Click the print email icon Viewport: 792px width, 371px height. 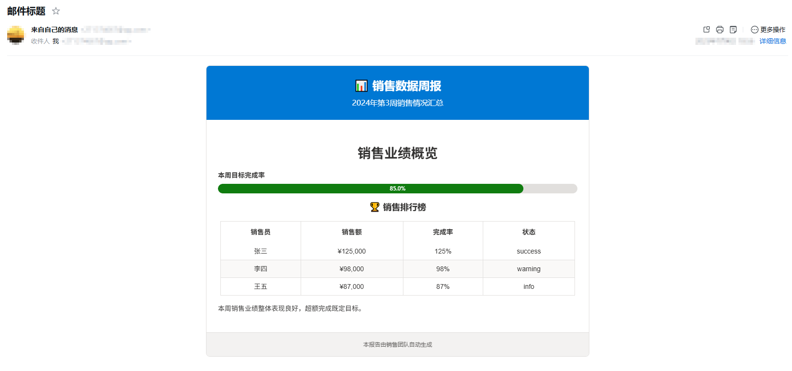pos(720,30)
